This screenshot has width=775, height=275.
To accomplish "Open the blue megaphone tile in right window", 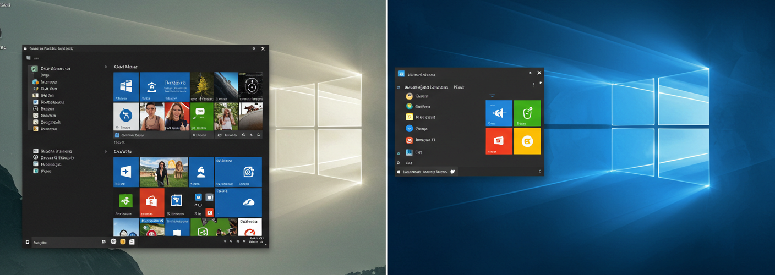I will (x=499, y=113).
